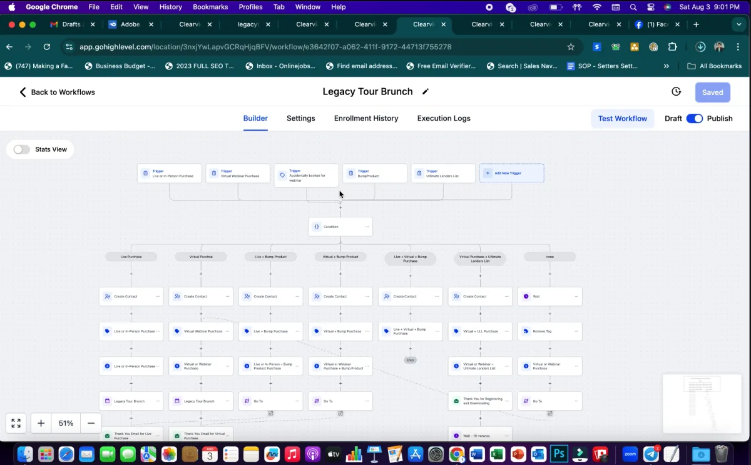Open Spotlight search in the menu bar

(633, 7)
